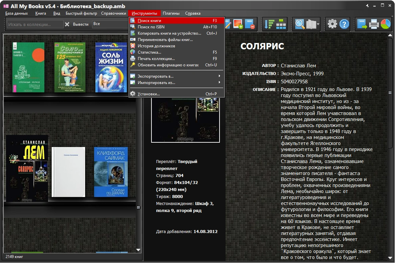Open settings with the gear toolbar icon

(332, 24)
